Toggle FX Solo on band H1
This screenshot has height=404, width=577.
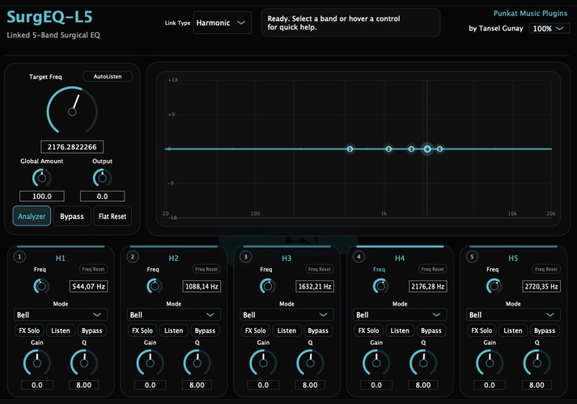[29, 330]
